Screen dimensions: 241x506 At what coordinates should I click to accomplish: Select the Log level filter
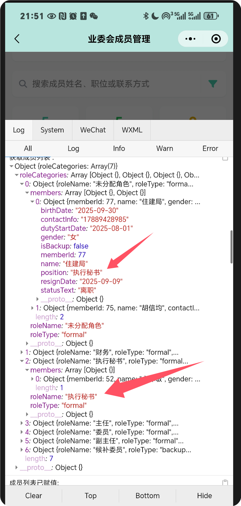pyautogui.click(x=73, y=148)
